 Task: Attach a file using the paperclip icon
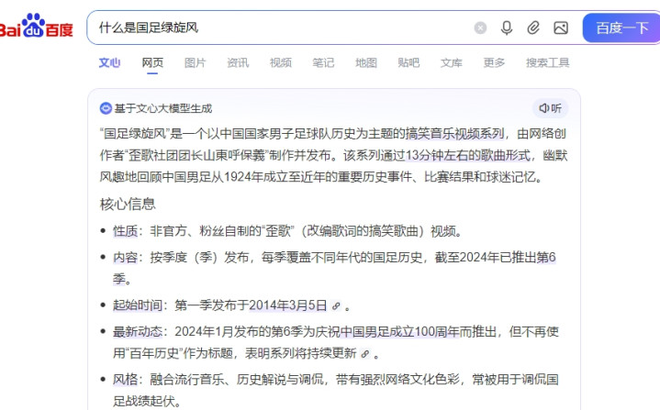[x=533, y=28]
